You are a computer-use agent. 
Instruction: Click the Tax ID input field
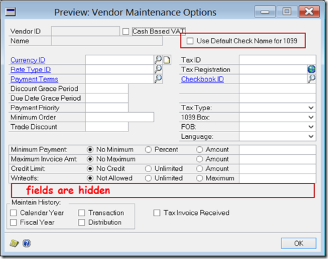(x=277, y=60)
